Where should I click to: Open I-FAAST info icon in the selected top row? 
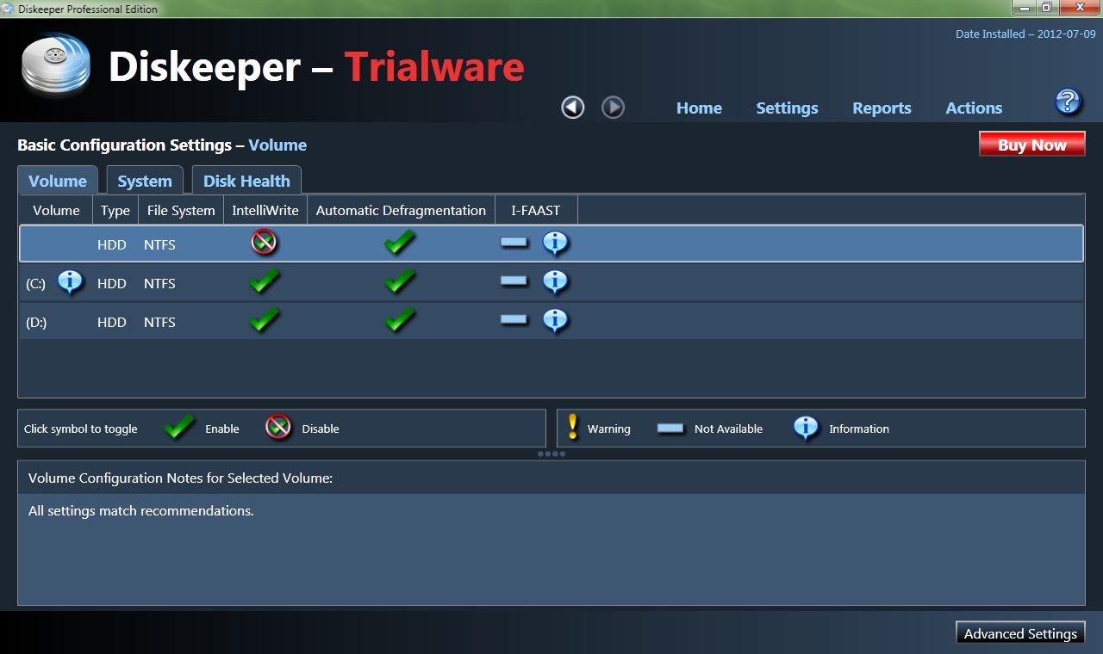pos(556,244)
